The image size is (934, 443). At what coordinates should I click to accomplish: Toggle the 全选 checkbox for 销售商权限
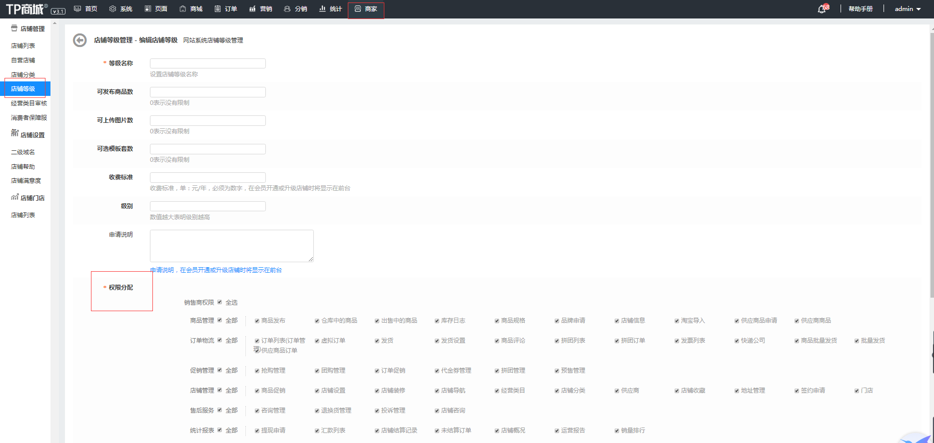pos(219,302)
